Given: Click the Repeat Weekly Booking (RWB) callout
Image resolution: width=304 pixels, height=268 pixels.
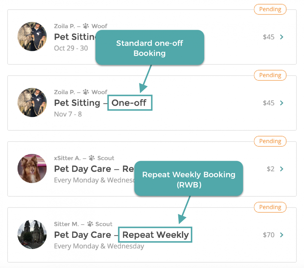Looking at the screenshot, I should pos(189,179).
